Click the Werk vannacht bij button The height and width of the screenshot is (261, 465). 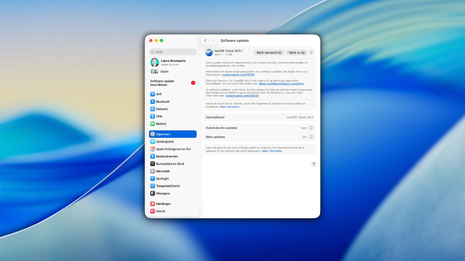269,53
